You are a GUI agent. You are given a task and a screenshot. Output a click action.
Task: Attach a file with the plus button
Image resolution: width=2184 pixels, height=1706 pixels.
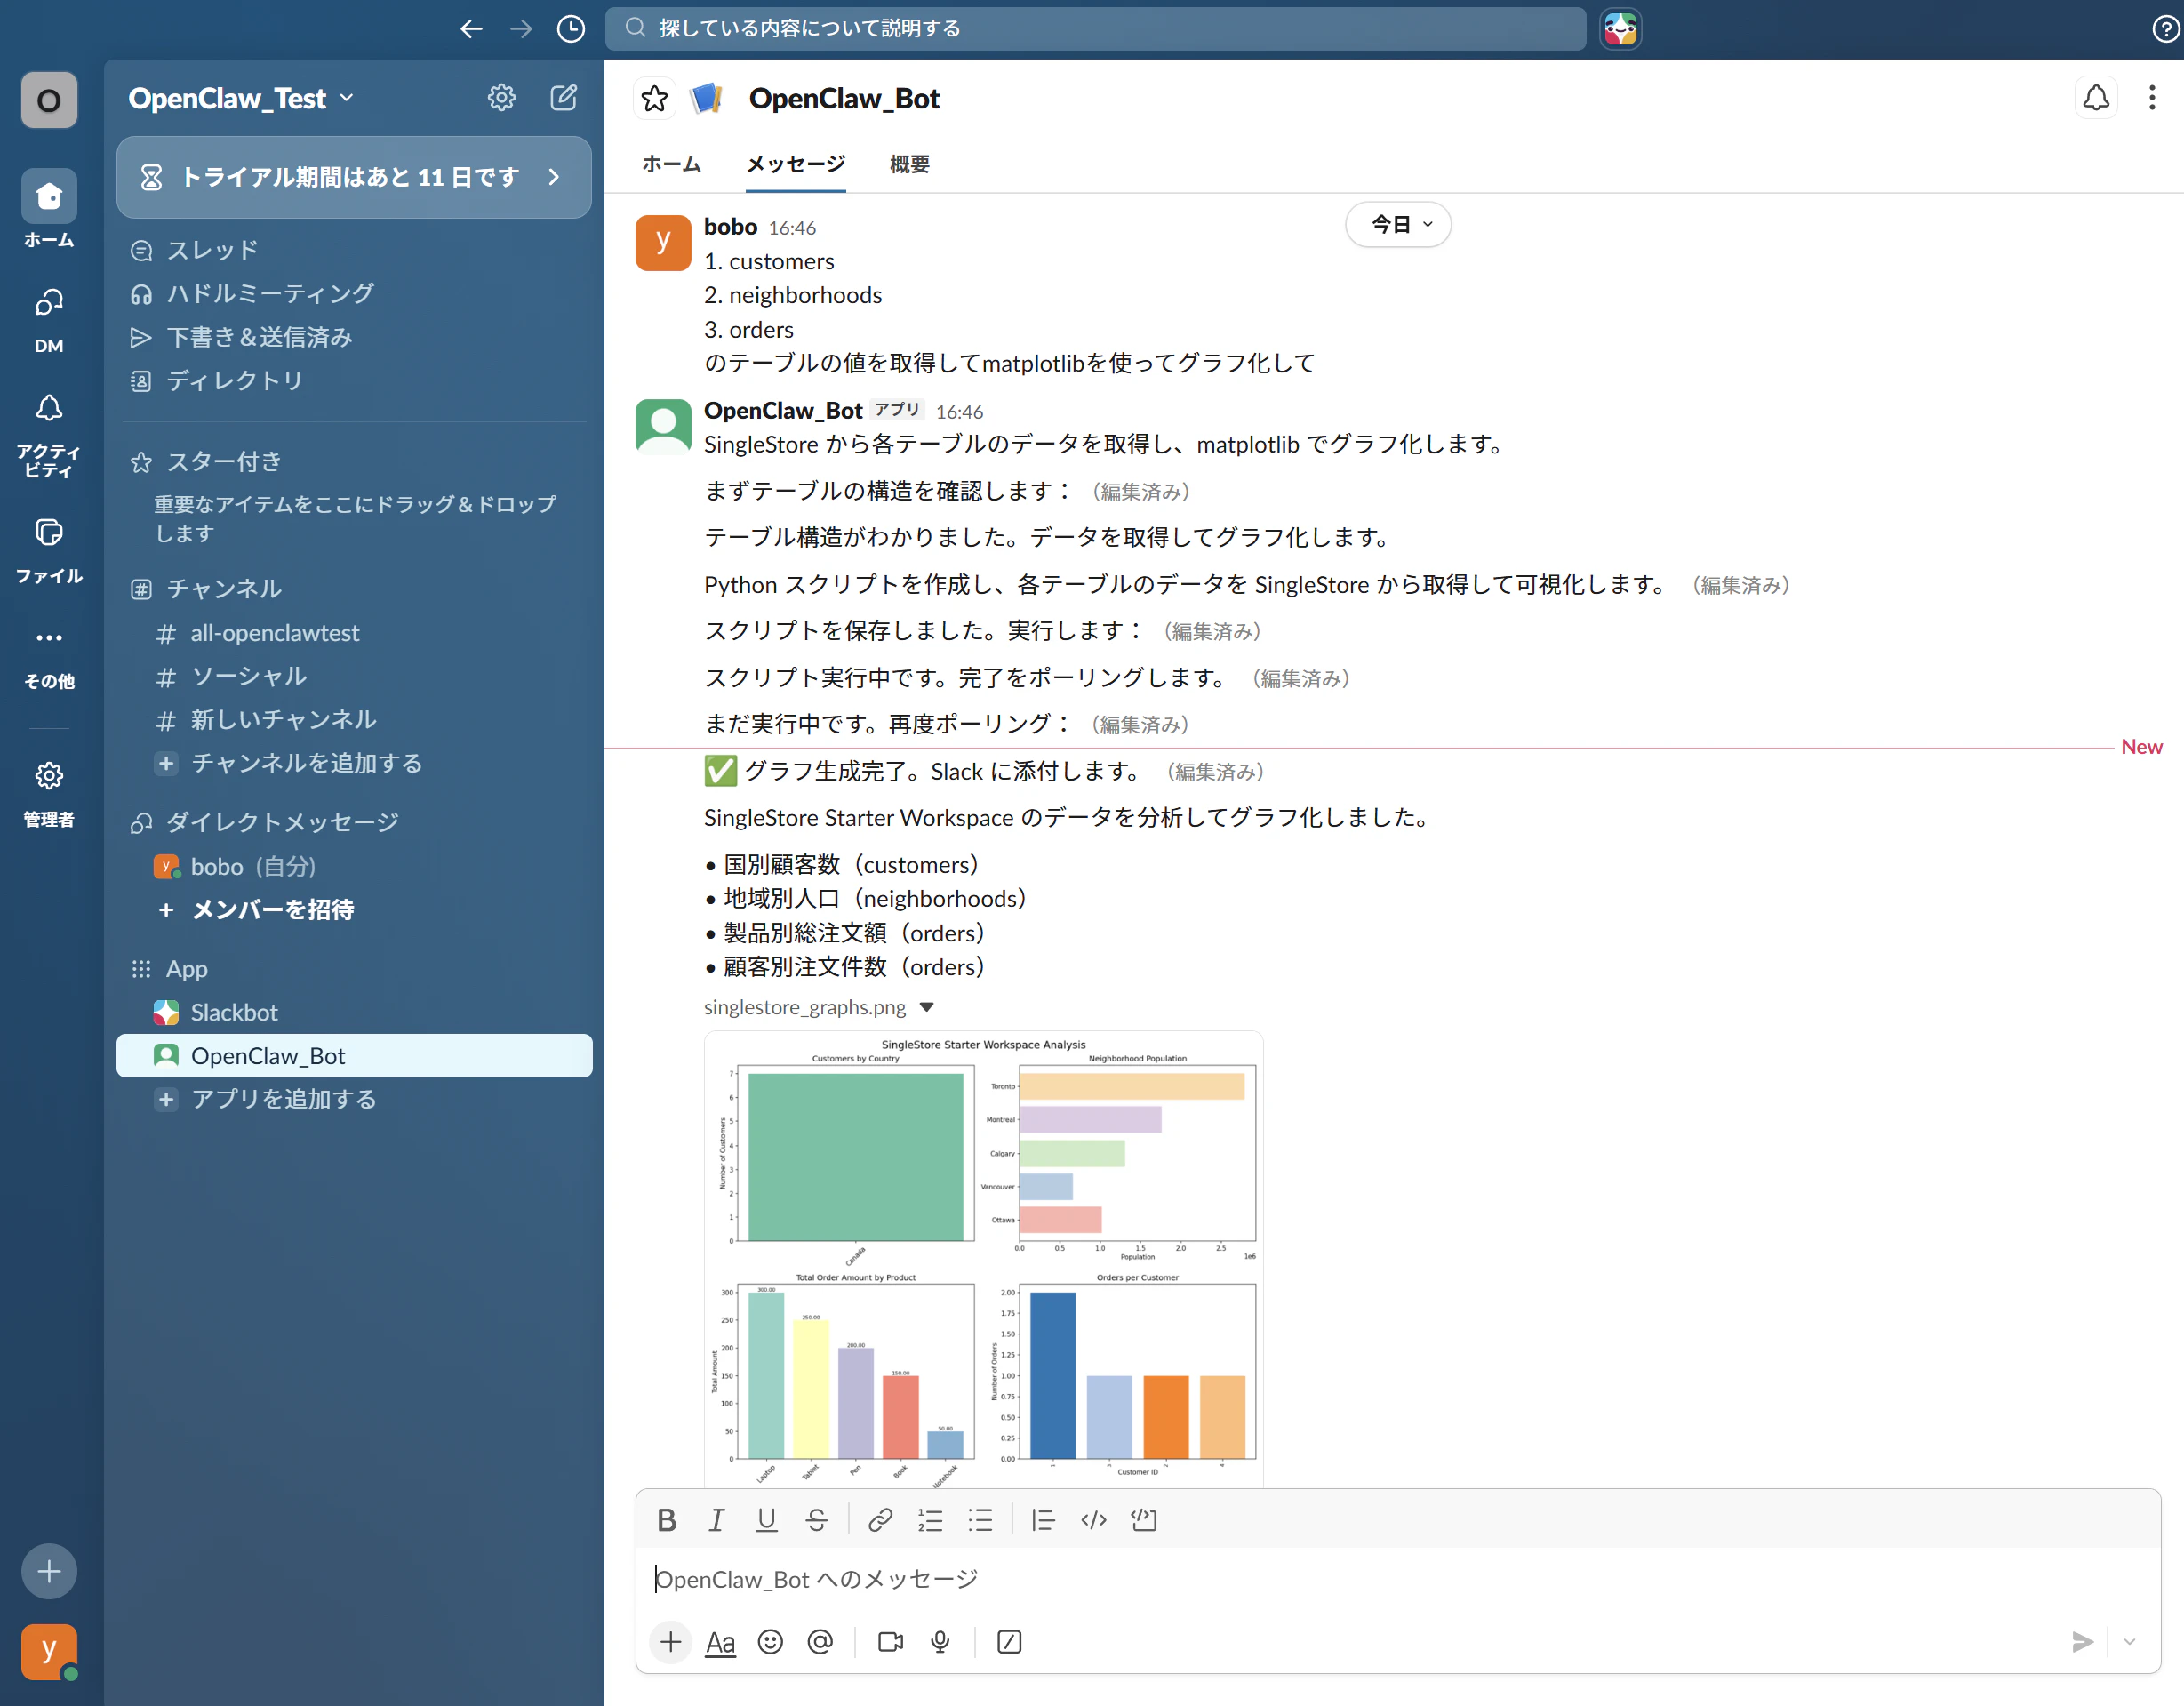click(x=671, y=1642)
